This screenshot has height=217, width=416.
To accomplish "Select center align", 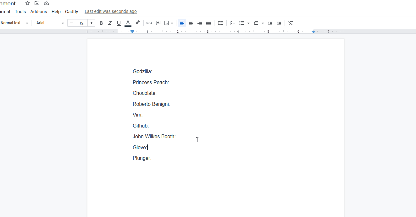I will pyautogui.click(x=191, y=23).
